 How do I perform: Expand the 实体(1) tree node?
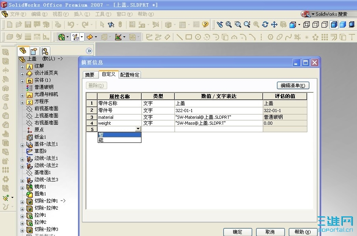[22, 81]
